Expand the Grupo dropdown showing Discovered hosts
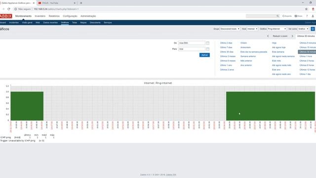 [x=230, y=29]
